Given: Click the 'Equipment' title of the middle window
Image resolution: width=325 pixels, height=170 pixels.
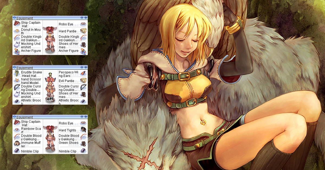Looking at the screenshot, I should [25, 68].
